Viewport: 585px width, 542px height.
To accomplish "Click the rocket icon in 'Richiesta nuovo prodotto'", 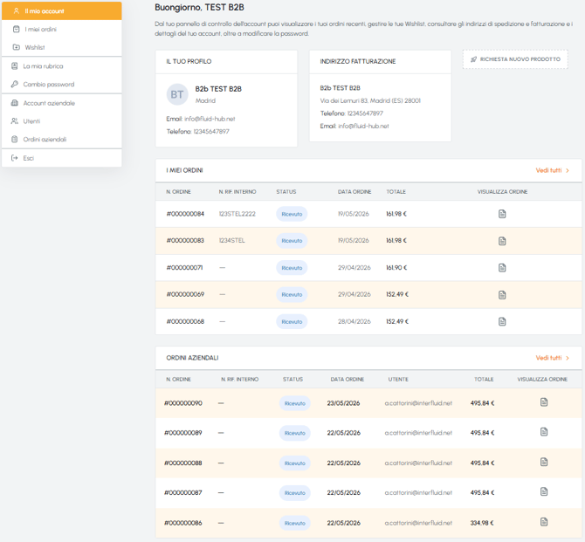I will tap(473, 59).
